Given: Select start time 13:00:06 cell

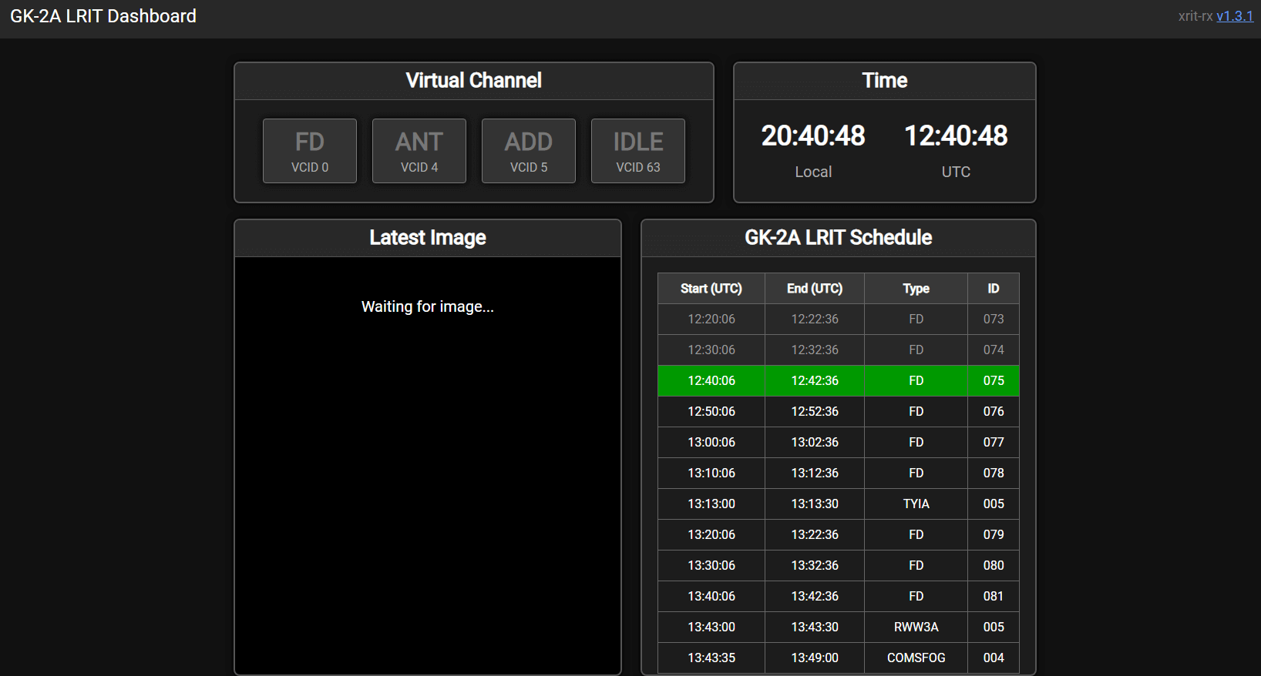Looking at the screenshot, I should [x=711, y=442].
